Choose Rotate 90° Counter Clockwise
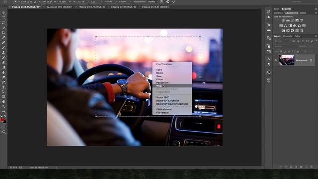Image resolution: width=318 pixels, height=179 pixels. 172,104
